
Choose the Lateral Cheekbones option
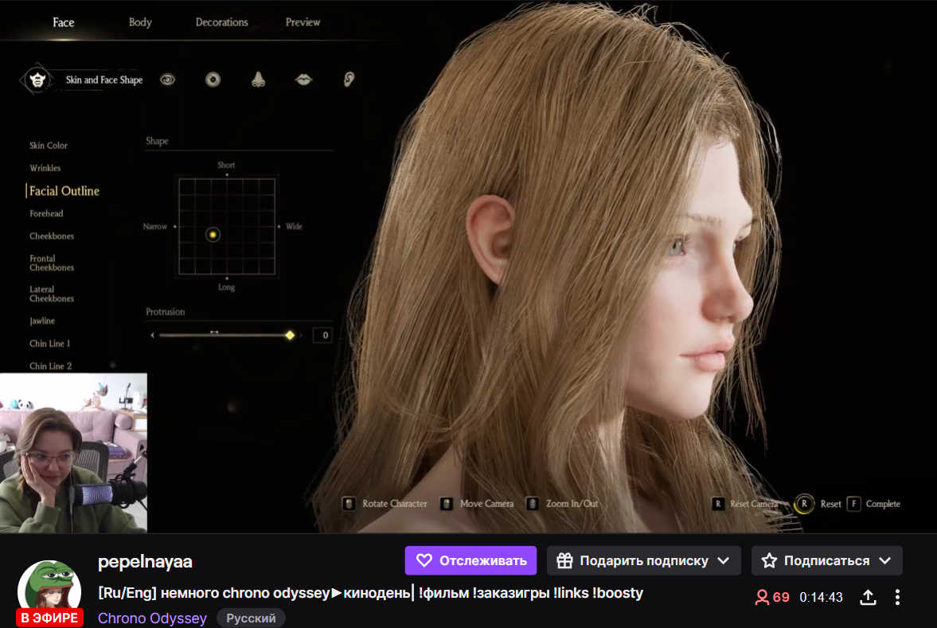(x=52, y=294)
